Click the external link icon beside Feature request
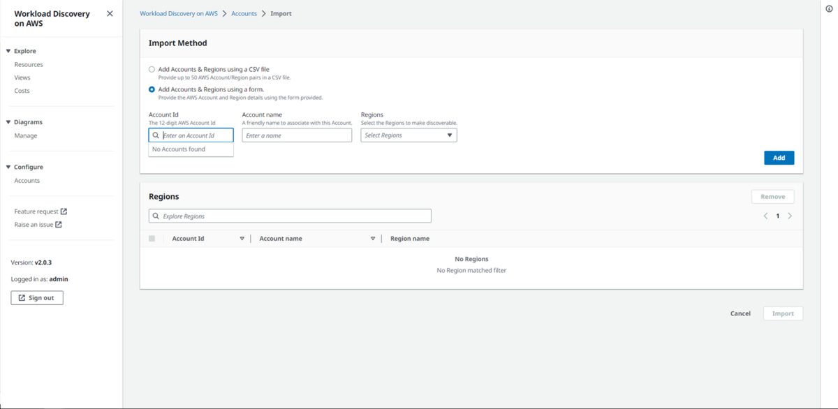Image resolution: width=838 pixels, height=409 pixels. 64,211
